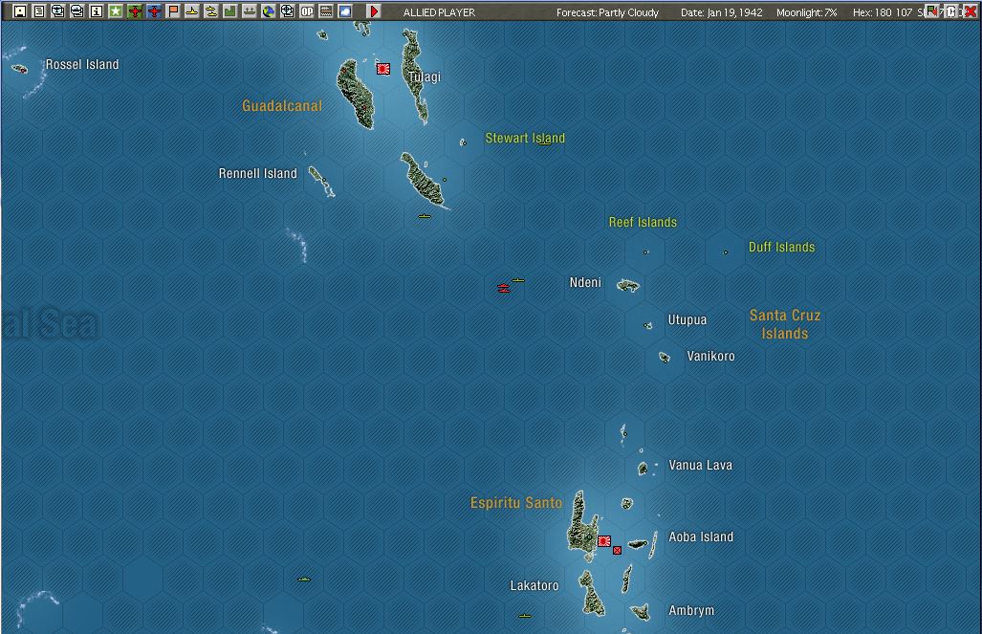The width and height of the screenshot is (982, 634).
Task: Click the Ndeni label
Action: coord(585,282)
